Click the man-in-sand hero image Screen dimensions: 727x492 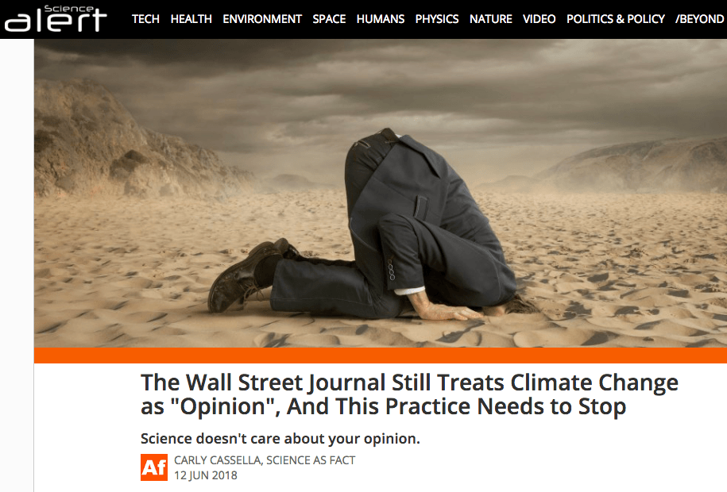coord(381,193)
